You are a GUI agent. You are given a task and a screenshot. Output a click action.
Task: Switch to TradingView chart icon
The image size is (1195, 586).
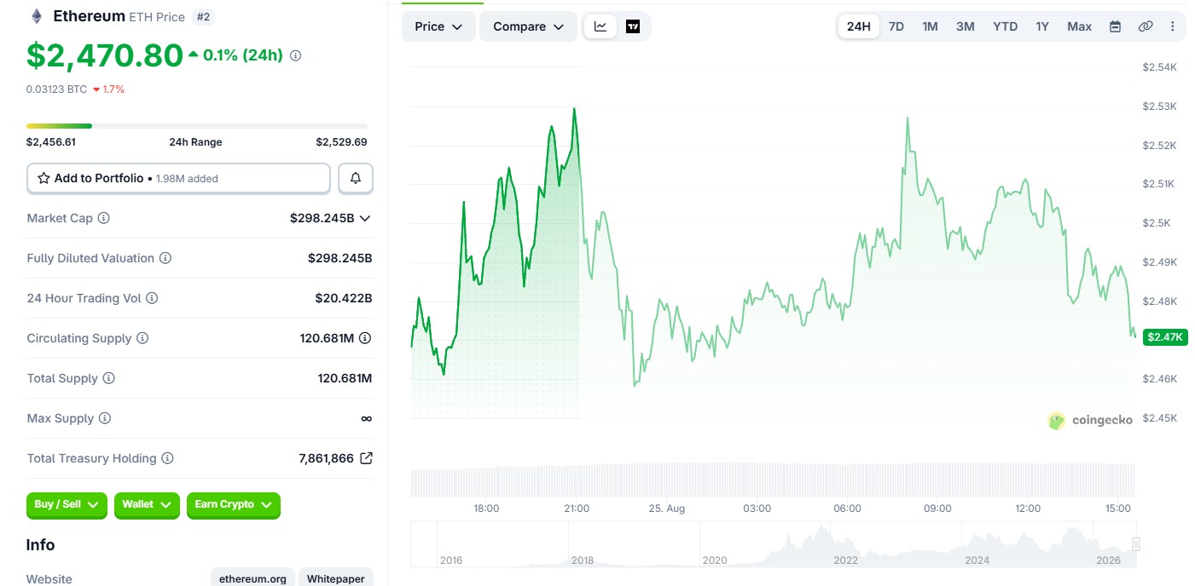point(633,26)
